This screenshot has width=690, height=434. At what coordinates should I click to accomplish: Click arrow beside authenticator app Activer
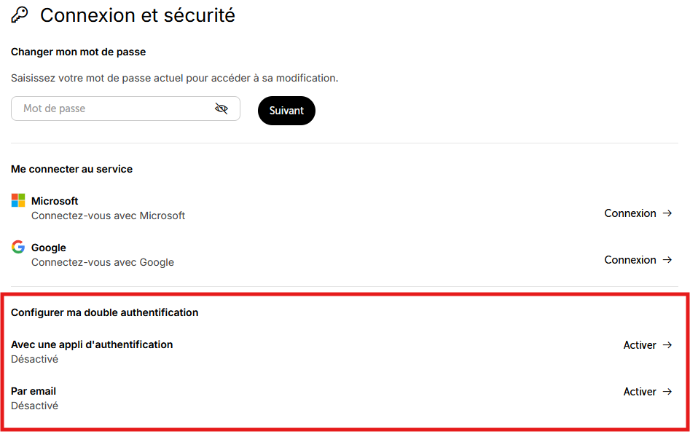(667, 345)
